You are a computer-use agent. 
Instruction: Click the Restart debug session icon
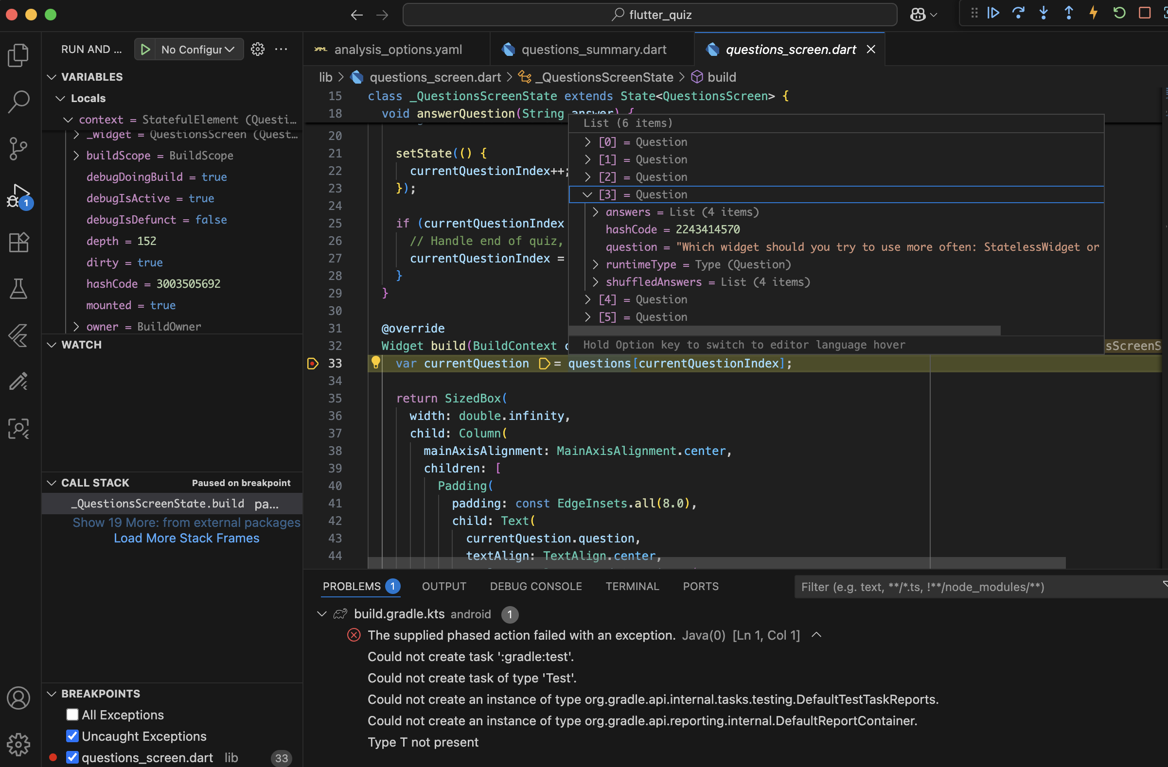1119,13
